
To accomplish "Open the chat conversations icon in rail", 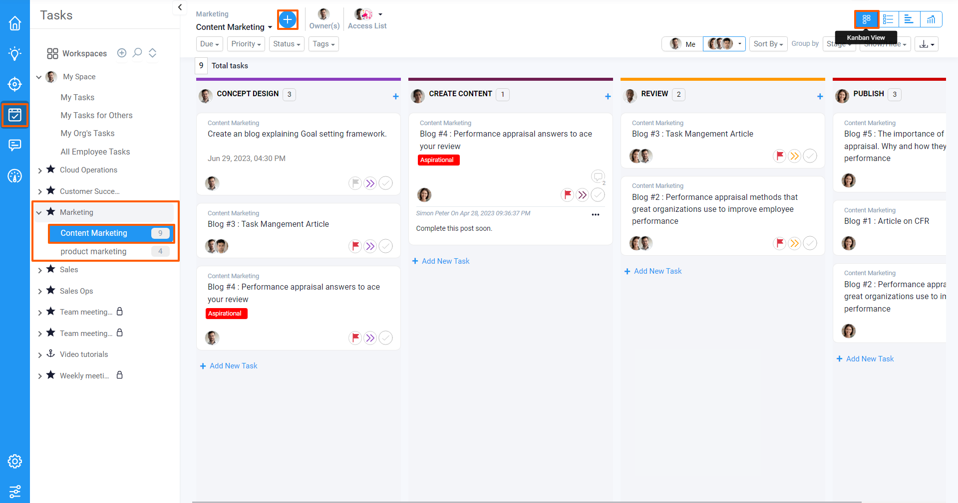I will 15,145.
